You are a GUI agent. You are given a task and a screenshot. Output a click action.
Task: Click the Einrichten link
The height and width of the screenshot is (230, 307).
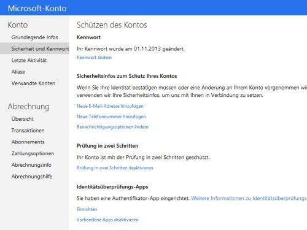tap(87, 209)
